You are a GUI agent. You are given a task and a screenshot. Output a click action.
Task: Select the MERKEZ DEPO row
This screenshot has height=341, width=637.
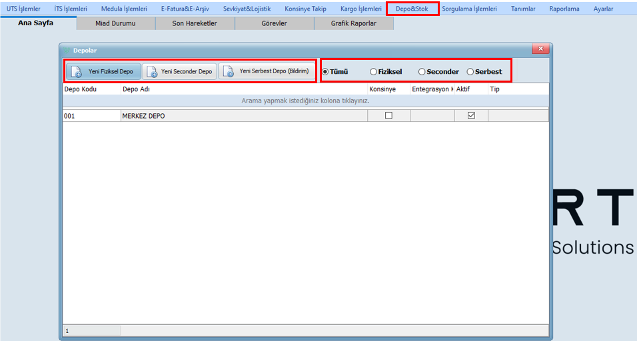243,116
